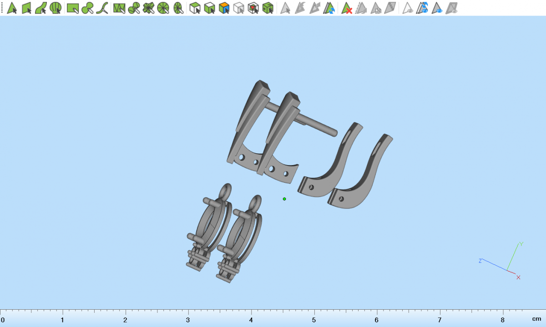546x327 pixels.
Task: Click the cube icon with red triangle
Action: 253,8
